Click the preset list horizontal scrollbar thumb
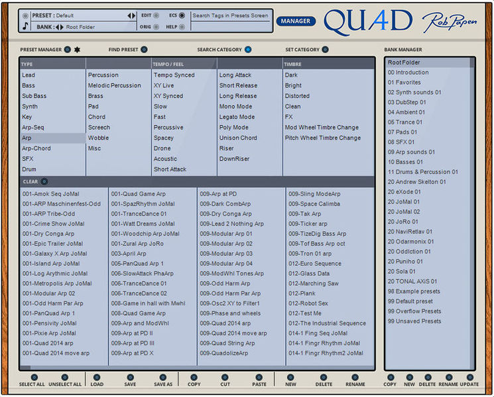Screen dimensions: 494x397 pyautogui.click(x=25, y=367)
